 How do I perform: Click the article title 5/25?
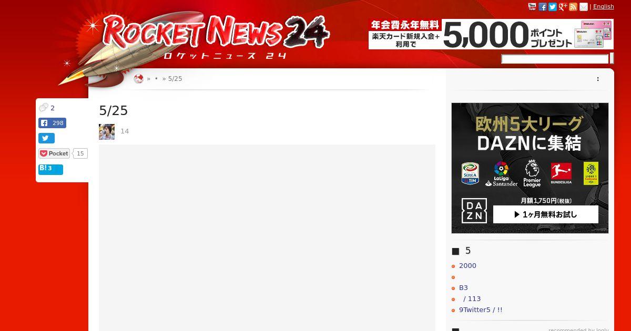tap(114, 110)
